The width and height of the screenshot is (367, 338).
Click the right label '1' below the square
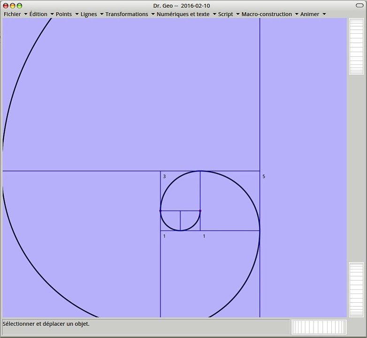point(204,236)
